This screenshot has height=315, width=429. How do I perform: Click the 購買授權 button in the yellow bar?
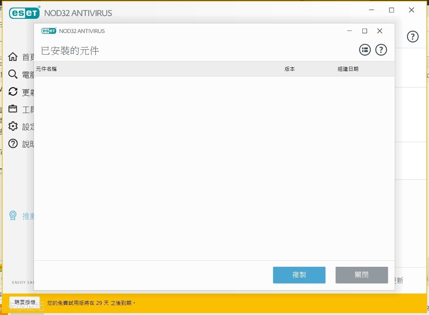click(x=24, y=303)
